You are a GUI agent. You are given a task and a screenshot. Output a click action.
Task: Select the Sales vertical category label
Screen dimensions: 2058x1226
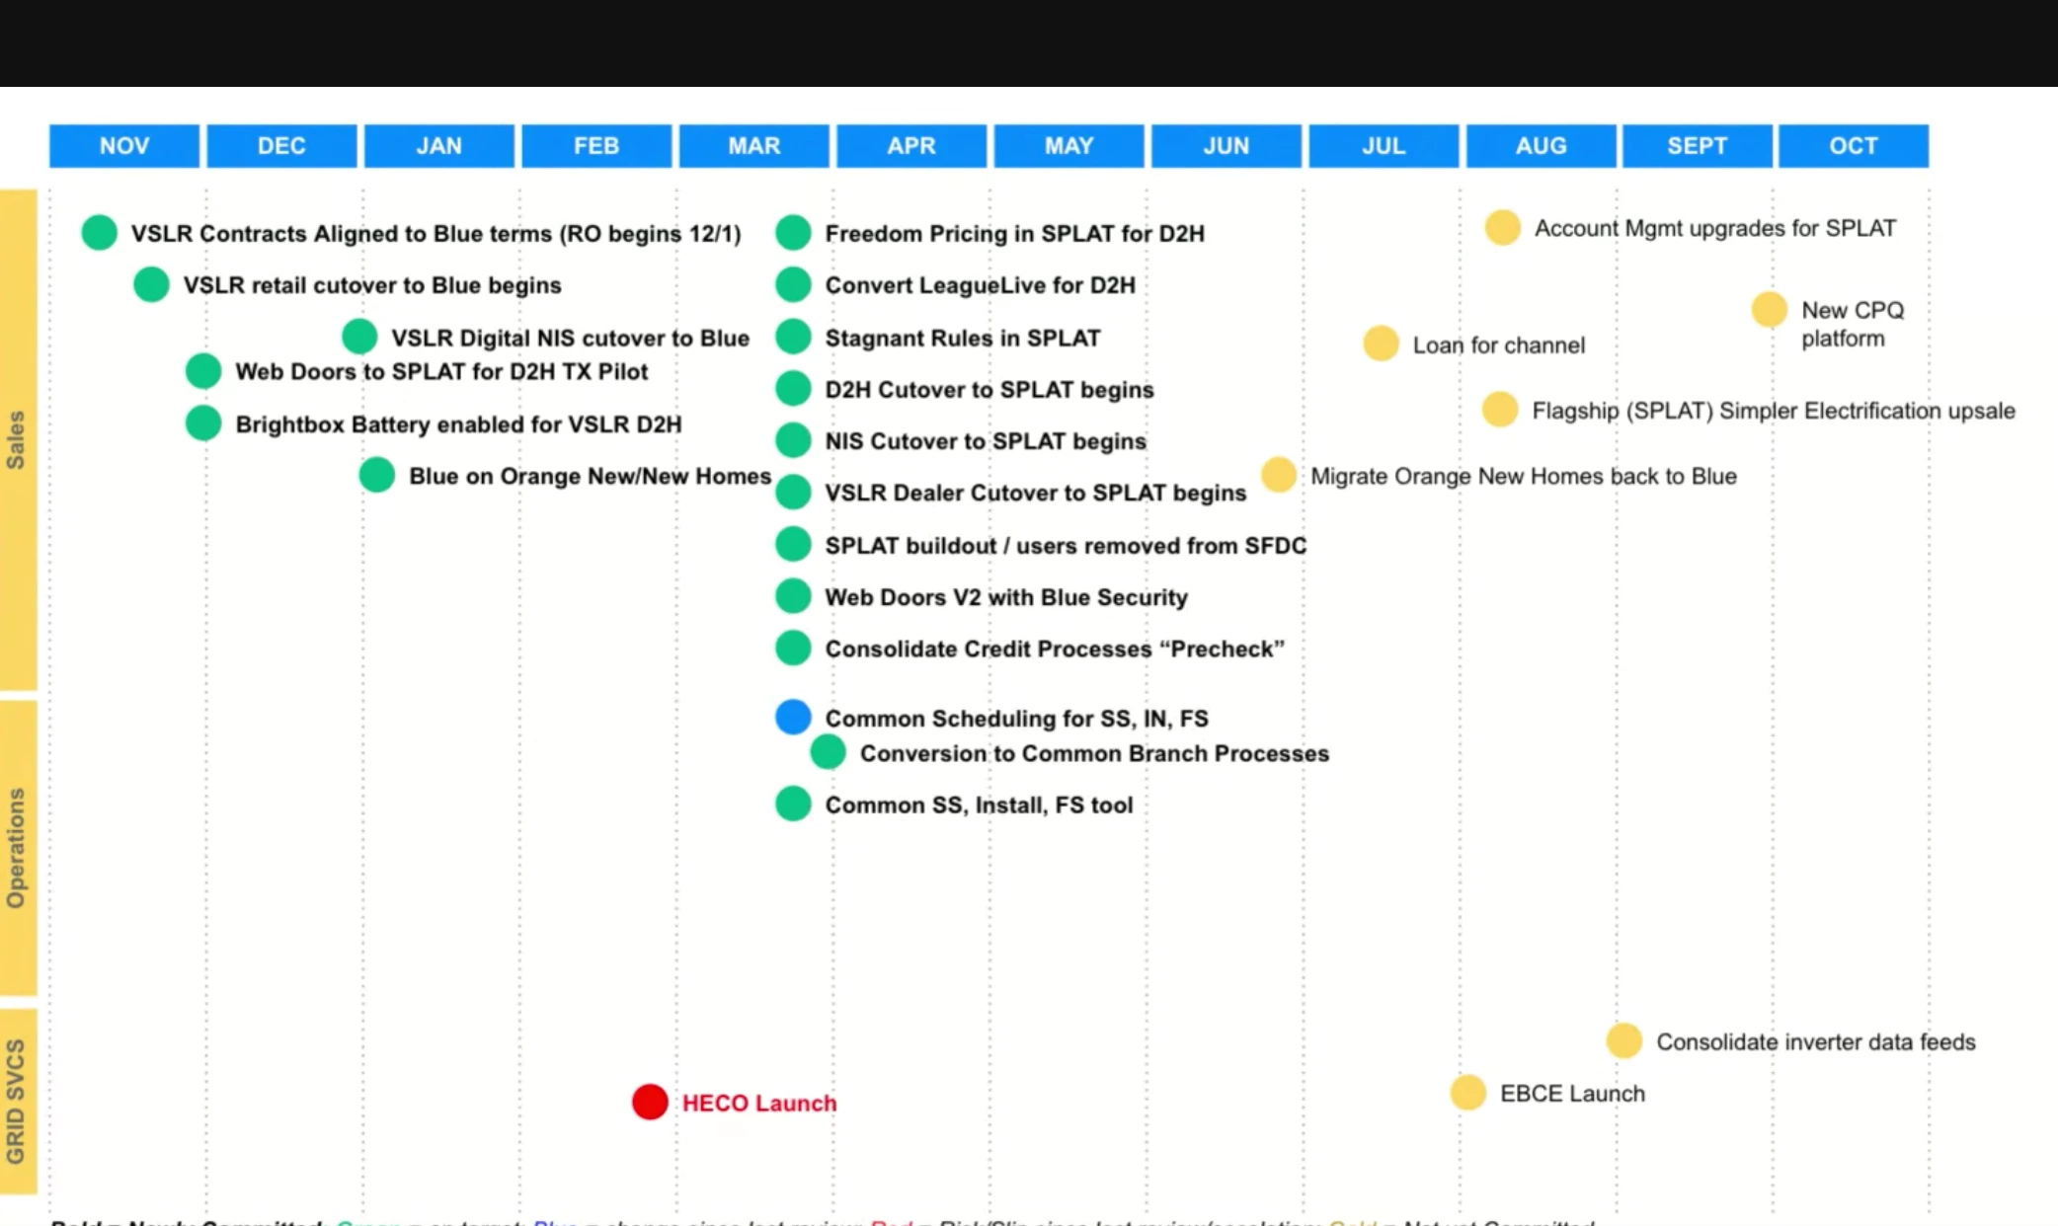point(17,439)
